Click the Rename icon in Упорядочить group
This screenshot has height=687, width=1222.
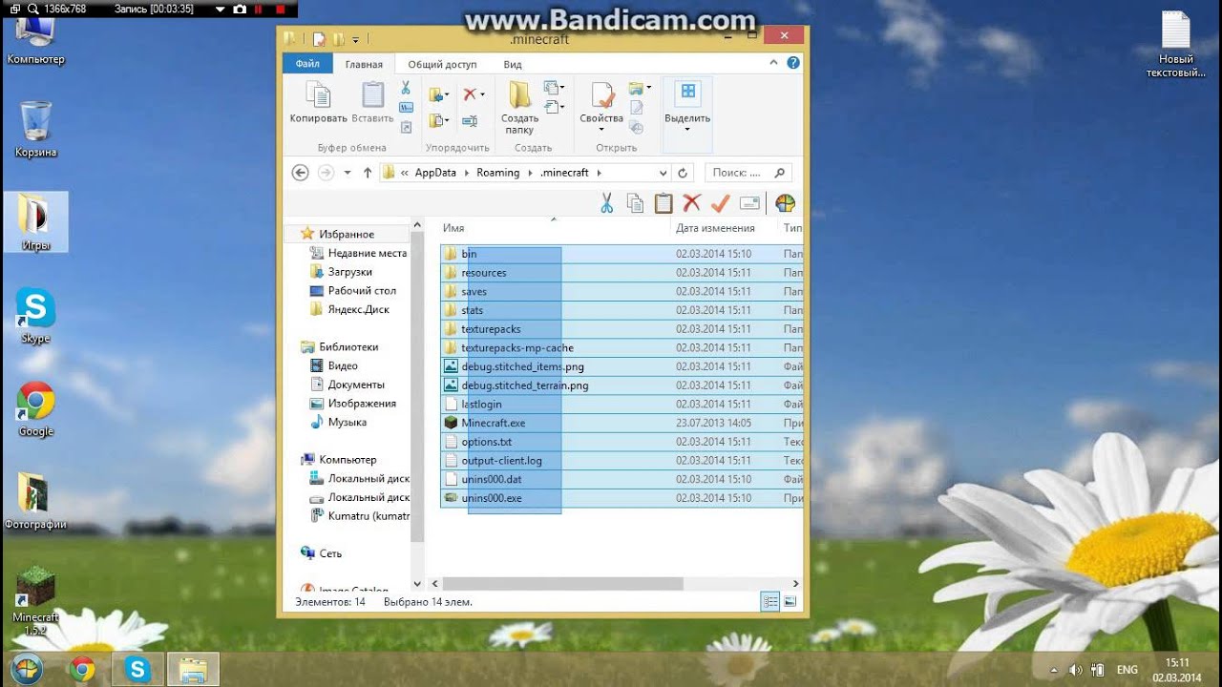tap(470, 120)
